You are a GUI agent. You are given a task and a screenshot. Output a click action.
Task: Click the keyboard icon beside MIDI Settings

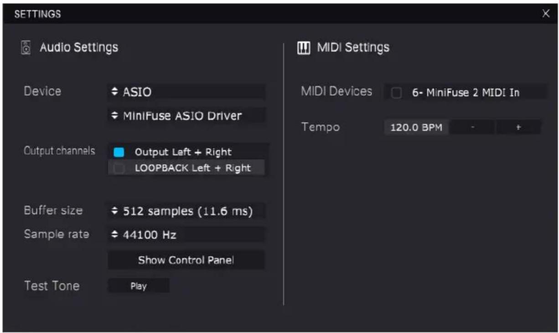(304, 47)
